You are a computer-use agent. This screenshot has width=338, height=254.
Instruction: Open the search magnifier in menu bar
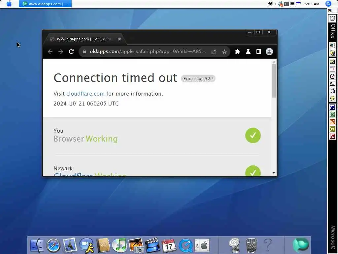328,4
